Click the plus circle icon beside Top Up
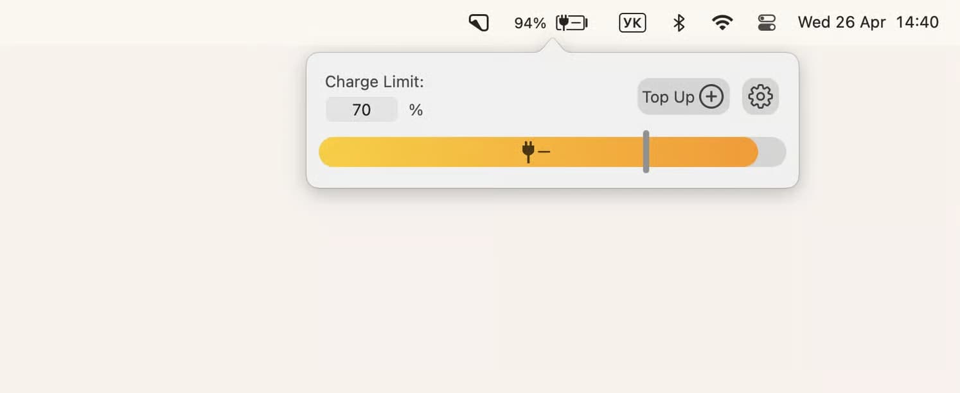This screenshot has width=960, height=393. click(x=711, y=97)
